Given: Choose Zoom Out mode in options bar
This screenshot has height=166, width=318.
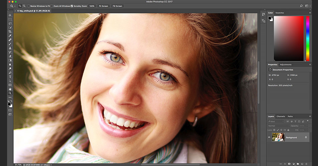Looking at the screenshot, I should 24,6.
